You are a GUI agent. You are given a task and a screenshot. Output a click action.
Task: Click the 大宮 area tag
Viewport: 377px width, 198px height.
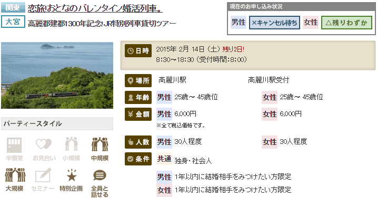(13, 22)
